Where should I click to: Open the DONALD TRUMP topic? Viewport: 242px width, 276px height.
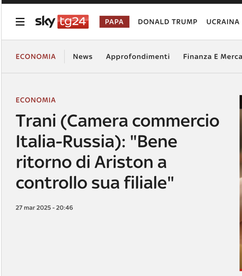tap(167, 22)
